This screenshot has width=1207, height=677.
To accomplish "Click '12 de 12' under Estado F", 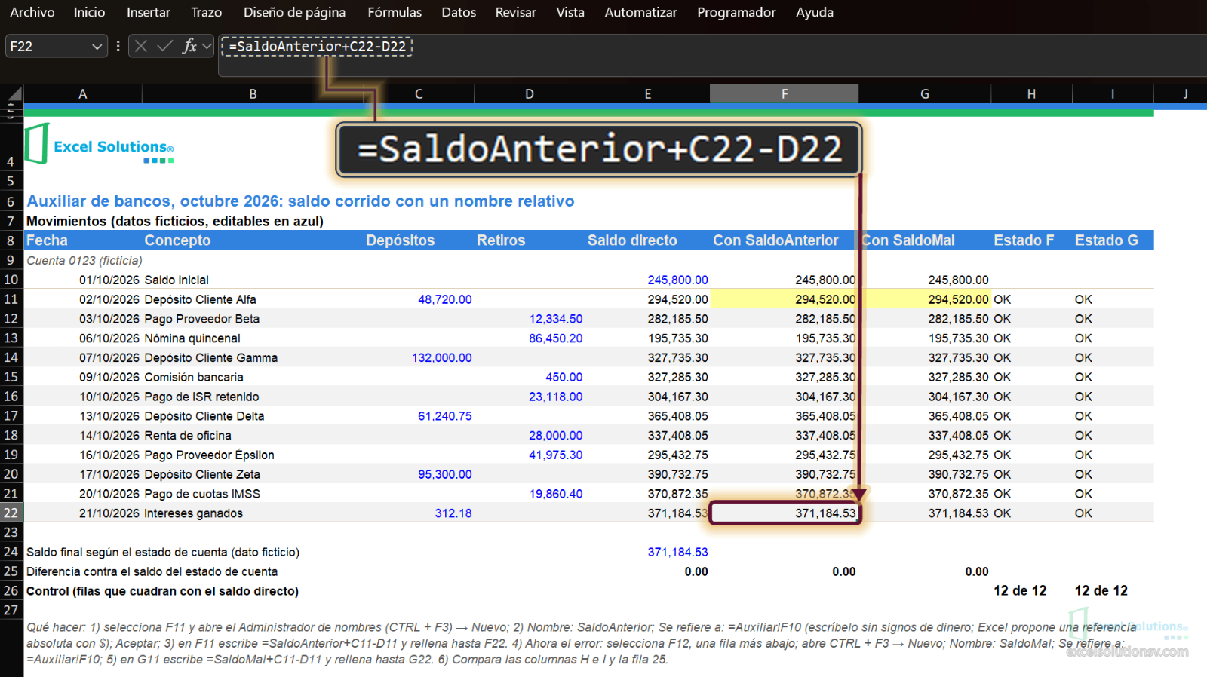I will coord(1020,591).
